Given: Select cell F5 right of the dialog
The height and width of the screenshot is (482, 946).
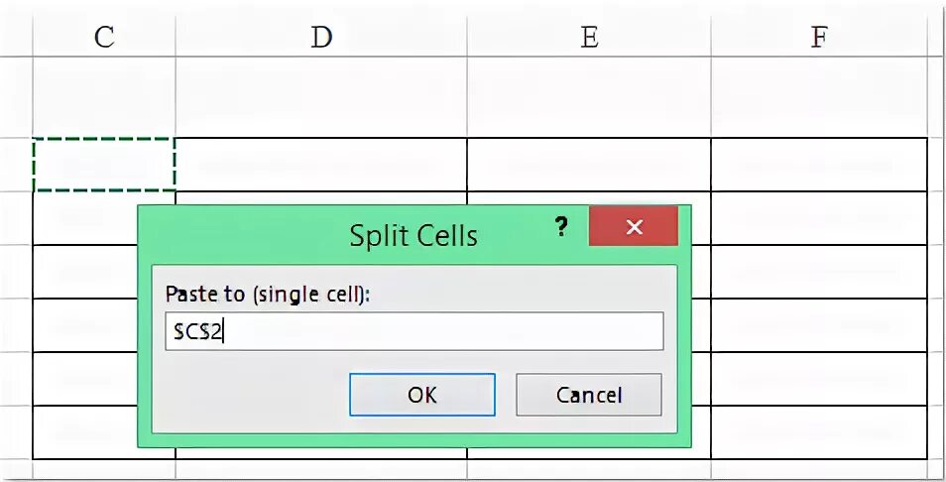Looking at the screenshot, I should 818,325.
